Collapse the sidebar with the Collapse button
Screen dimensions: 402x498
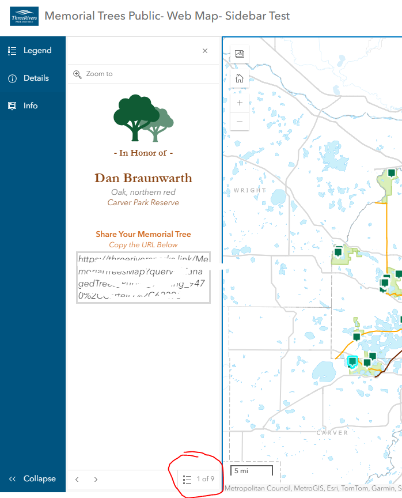click(33, 478)
